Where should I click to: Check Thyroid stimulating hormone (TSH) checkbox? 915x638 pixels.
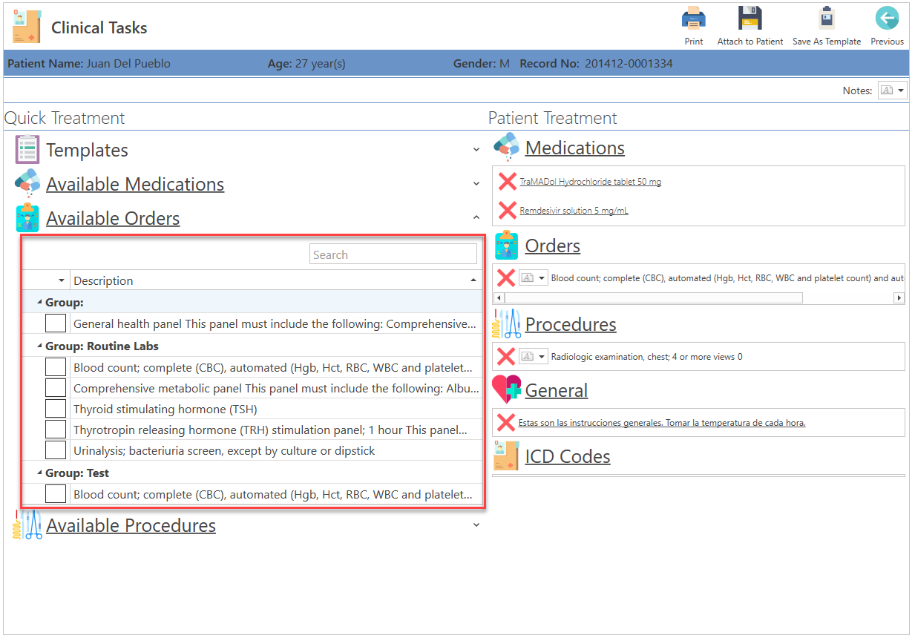[56, 408]
